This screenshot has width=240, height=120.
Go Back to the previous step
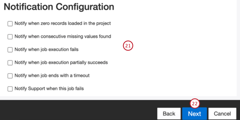pos(169,114)
